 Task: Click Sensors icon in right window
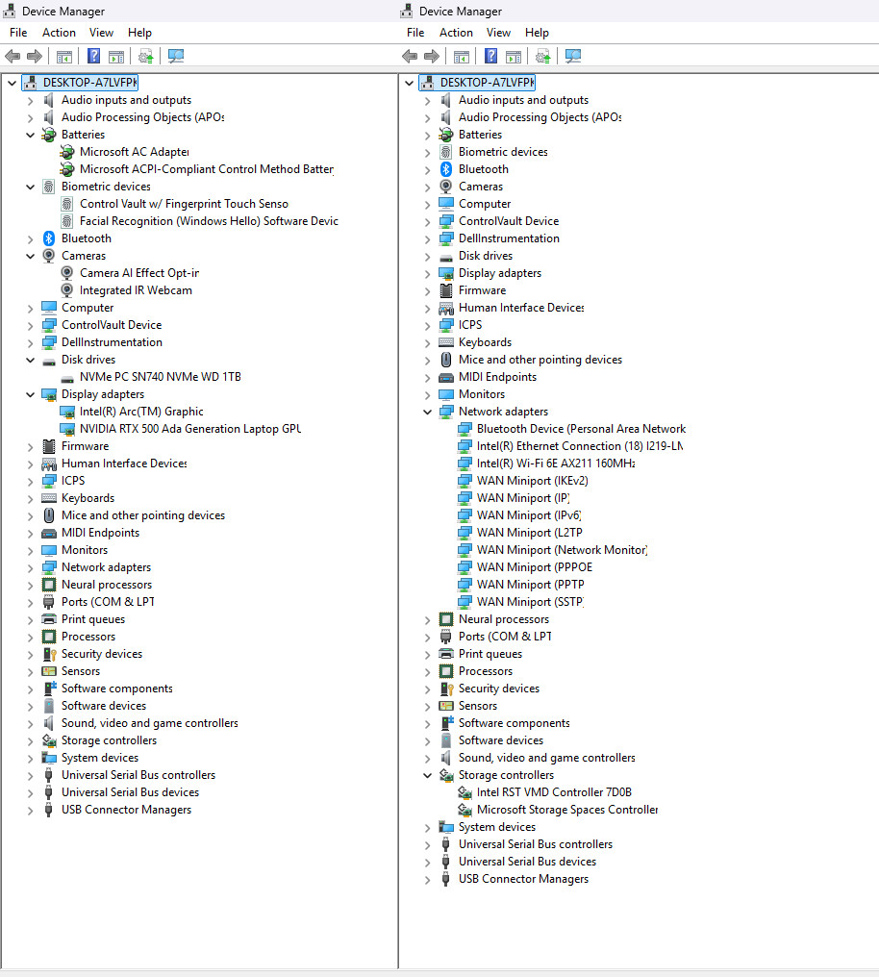[x=446, y=705]
